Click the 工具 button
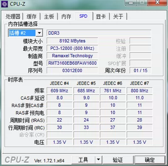168x166 pixels. point(83,160)
